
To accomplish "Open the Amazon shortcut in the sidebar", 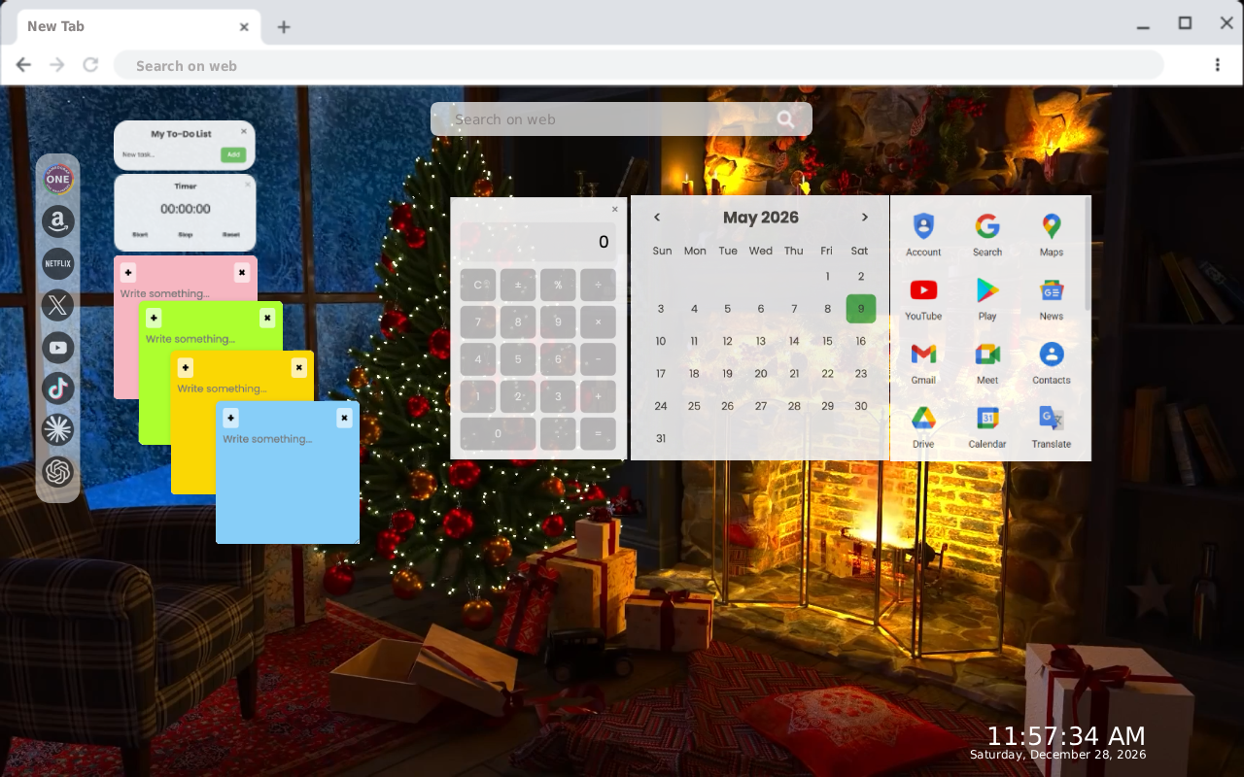I will pos(58,221).
